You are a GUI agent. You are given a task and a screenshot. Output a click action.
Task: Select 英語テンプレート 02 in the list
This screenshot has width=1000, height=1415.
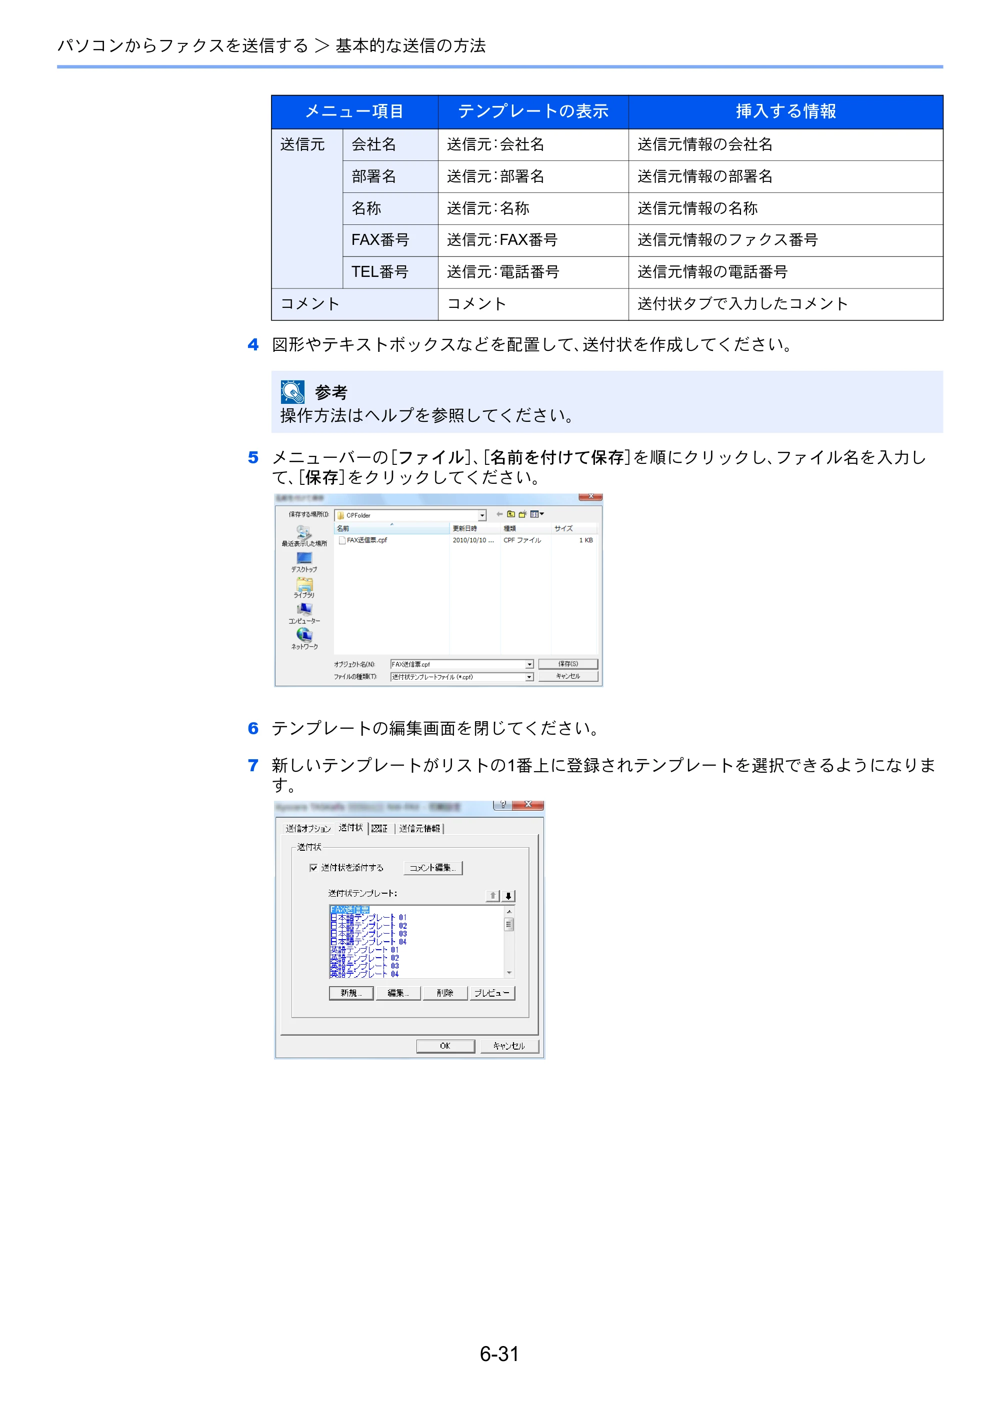(x=364, y=958)
